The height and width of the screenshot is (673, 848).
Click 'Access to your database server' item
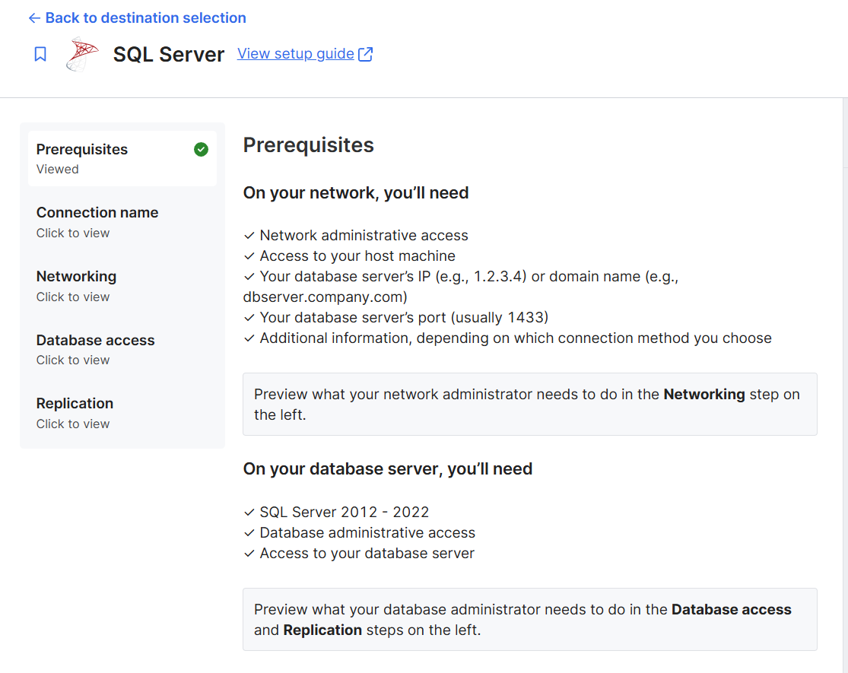[x=359, y=553]
